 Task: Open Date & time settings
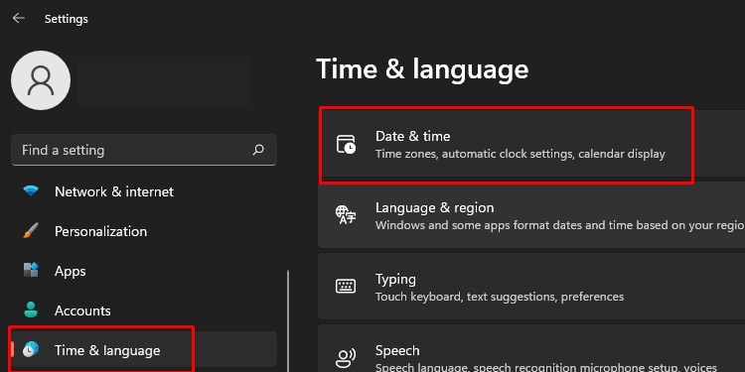click(x=531, y=145)
